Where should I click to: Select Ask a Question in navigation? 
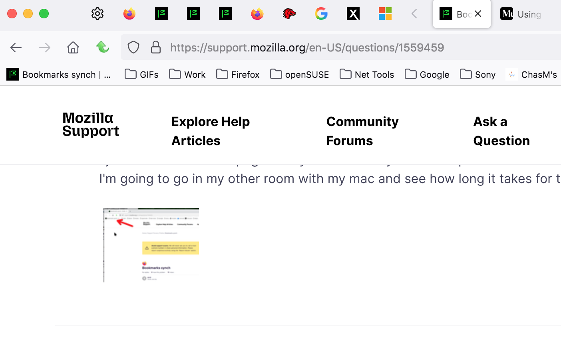click(x=501, y=131)
